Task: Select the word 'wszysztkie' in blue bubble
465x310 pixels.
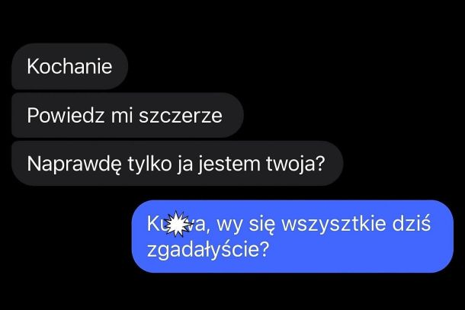Action: click(334, 224)
